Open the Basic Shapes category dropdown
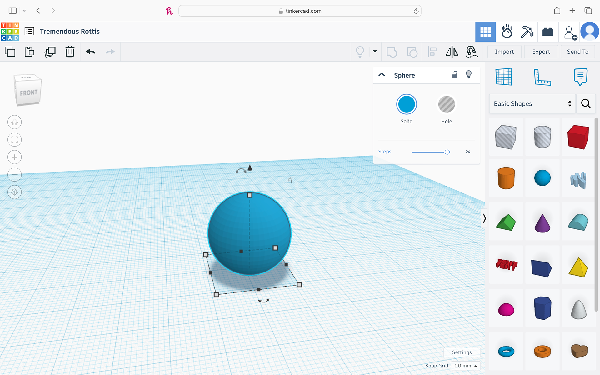The image size is (600, 375). coord(532,104)
